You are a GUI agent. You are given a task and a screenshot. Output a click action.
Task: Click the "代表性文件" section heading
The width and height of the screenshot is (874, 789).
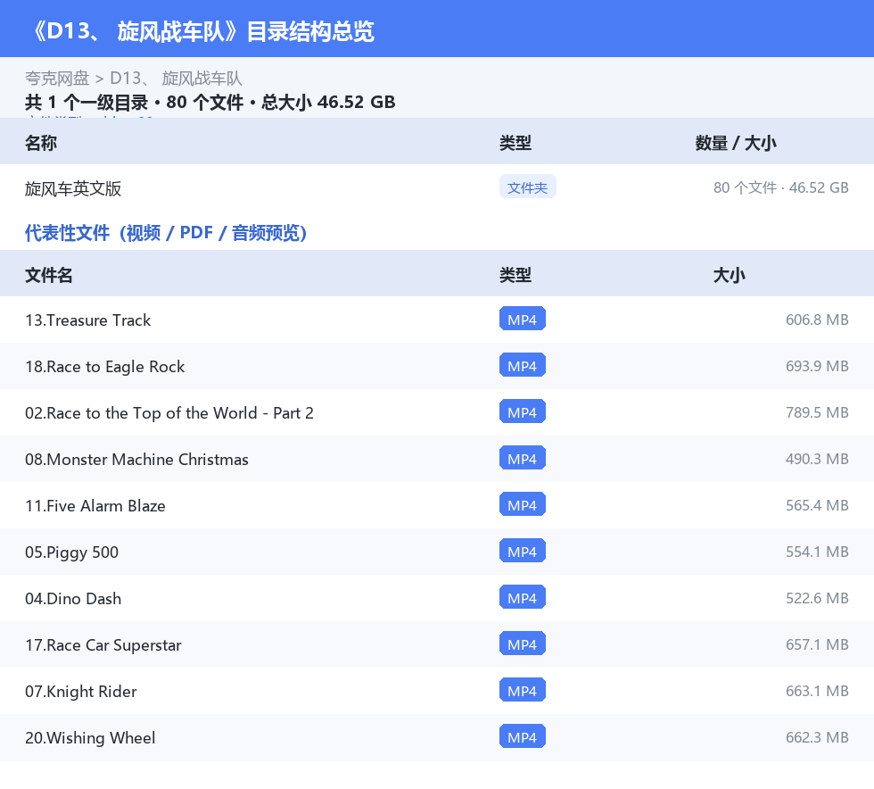(x=166, y=233)
